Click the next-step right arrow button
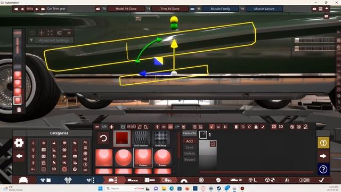This screenshot has width=341, height=192. coord(323,156)
